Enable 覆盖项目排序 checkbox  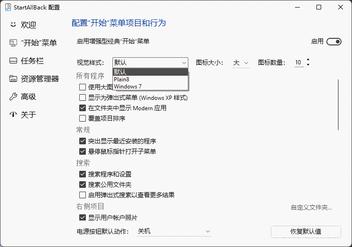point(83,118)
